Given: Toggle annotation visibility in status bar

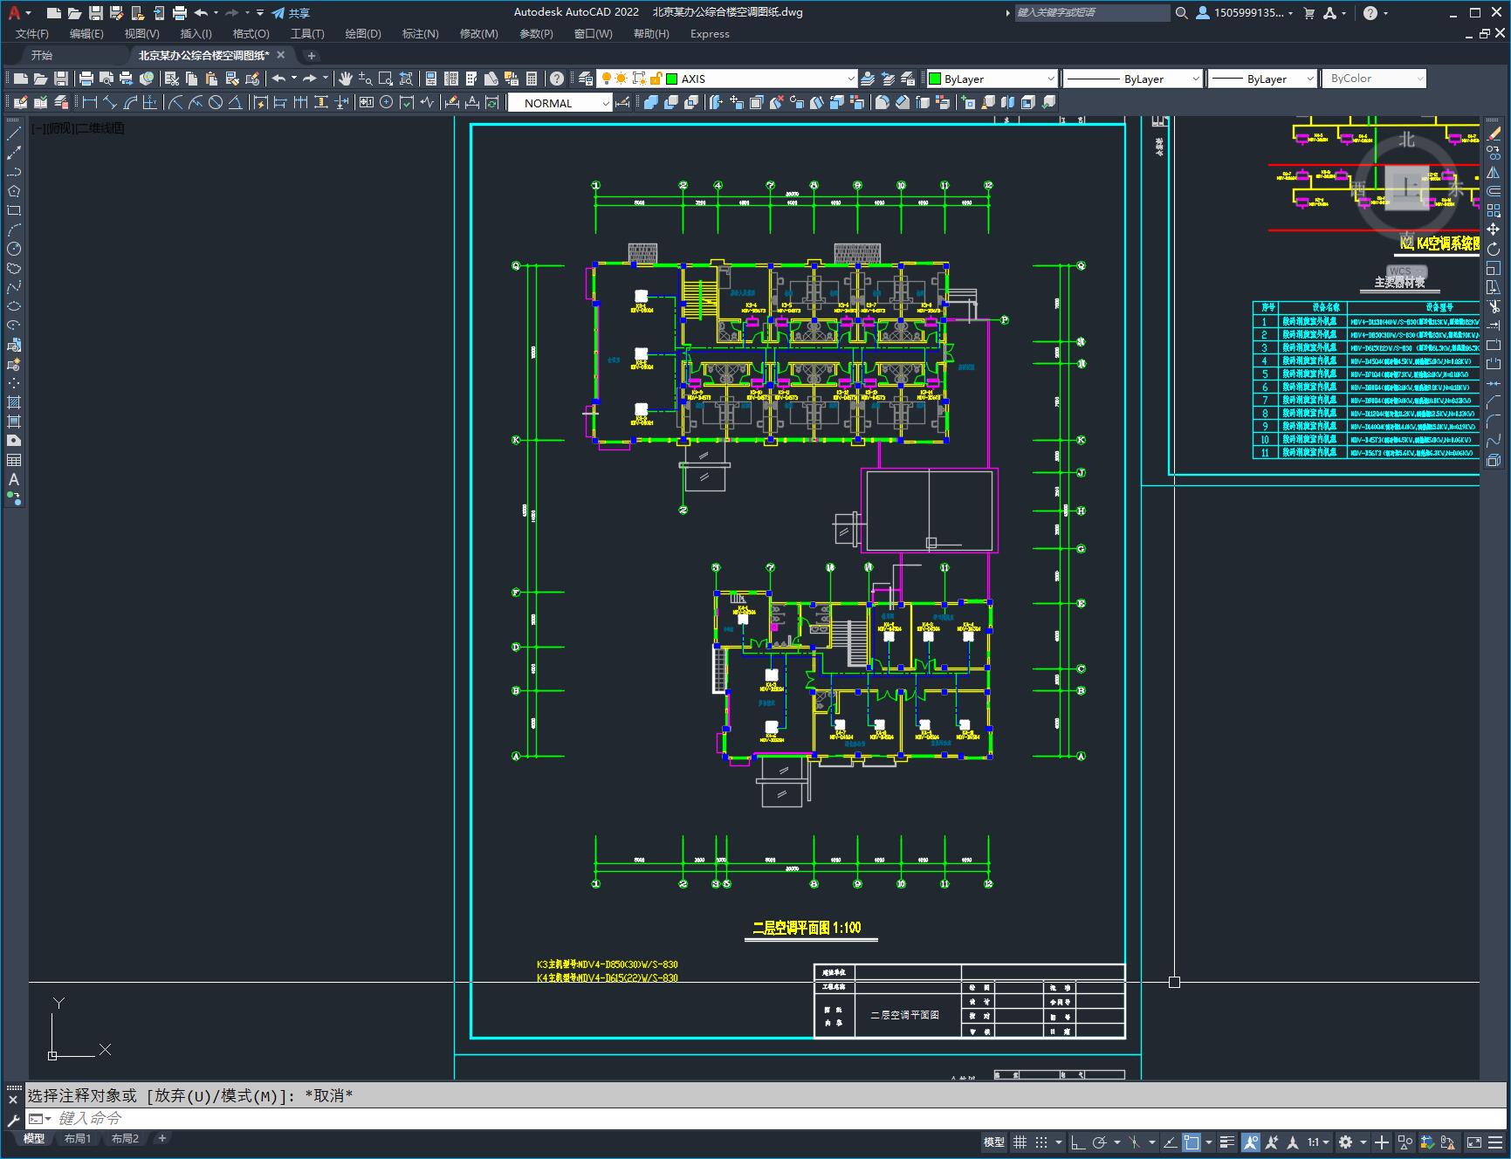Looking at the screenshot, I should [1251, 1142].
